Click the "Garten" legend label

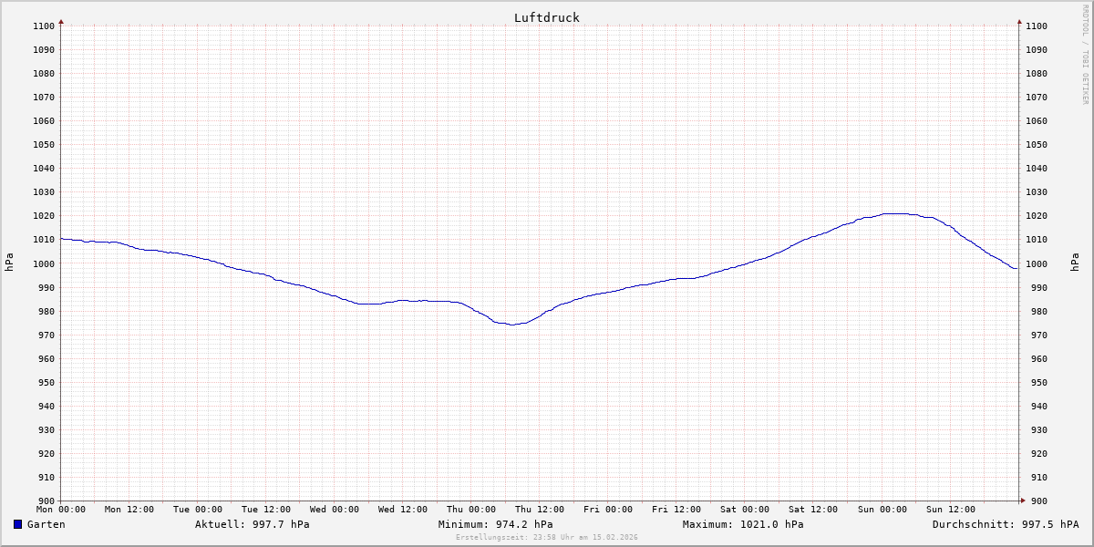tap(46, 524)
